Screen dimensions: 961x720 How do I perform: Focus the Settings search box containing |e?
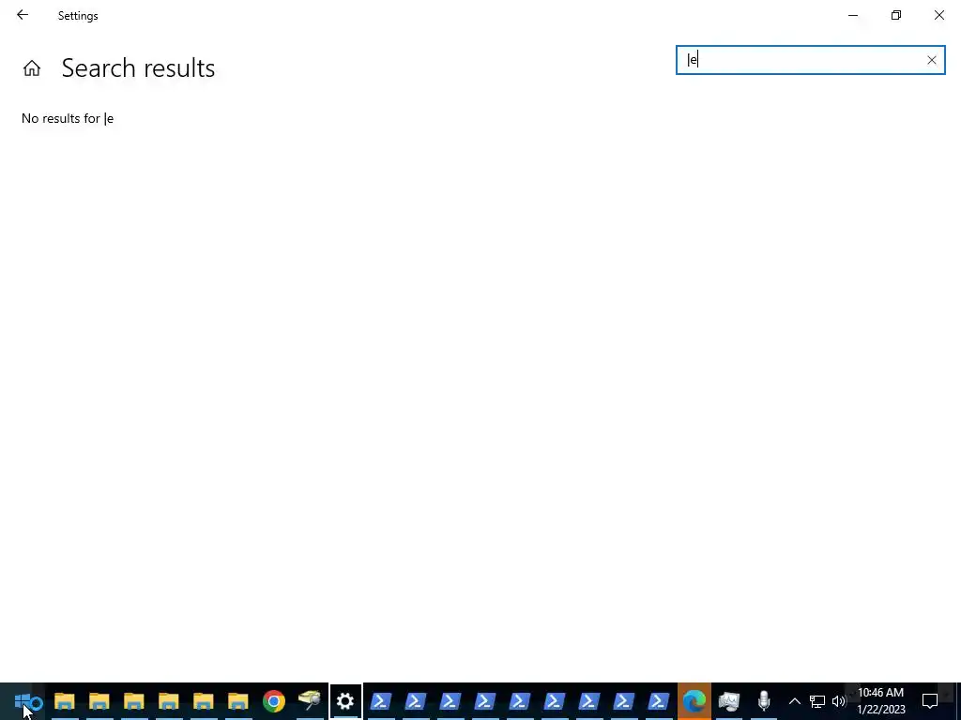tap(810, 60)
